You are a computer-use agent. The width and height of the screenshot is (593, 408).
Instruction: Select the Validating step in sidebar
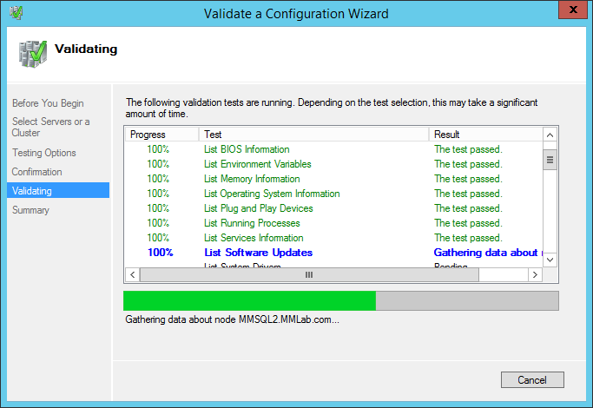pyautogui.click(x=32, y=191)
